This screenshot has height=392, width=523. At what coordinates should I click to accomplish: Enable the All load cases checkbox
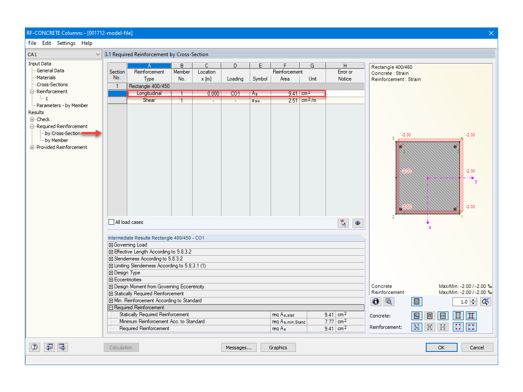[111, 222]
